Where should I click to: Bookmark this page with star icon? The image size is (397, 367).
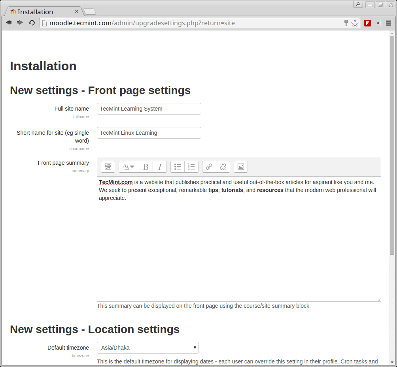355,23
